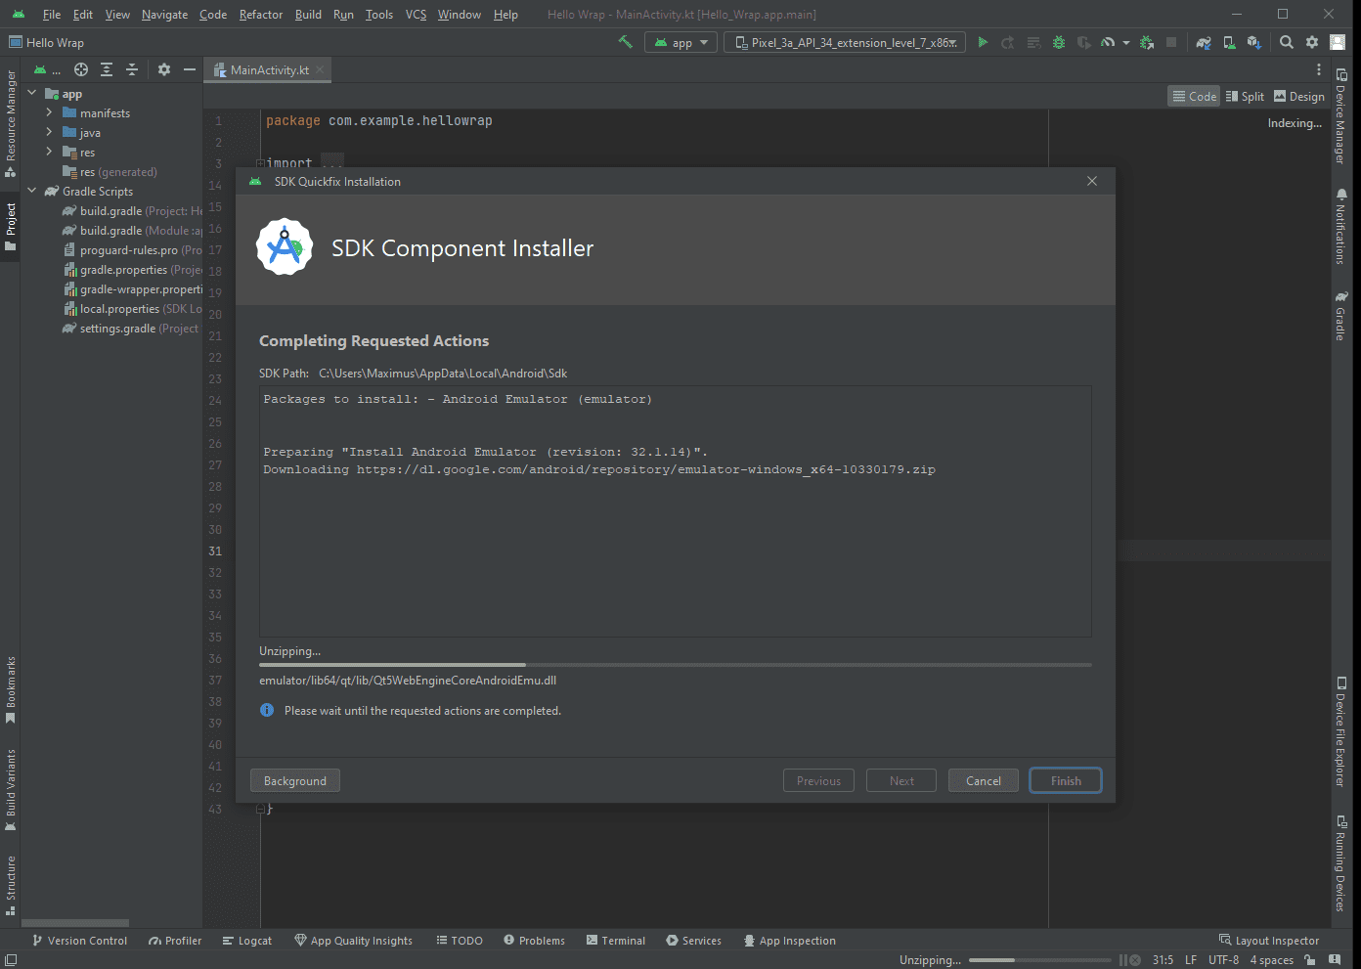The height and width of the screenshot is (969, 1361).
Task: Expand the java folder
Action: (49, 132)
